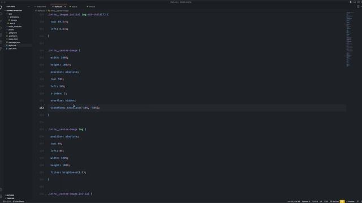Open the Explorer views and more actions menu
Screen dimensions: 362x203
[x=29, y=7]
